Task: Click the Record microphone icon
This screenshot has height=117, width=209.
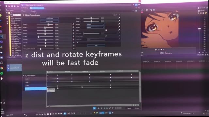Action: tap(37, 114)
